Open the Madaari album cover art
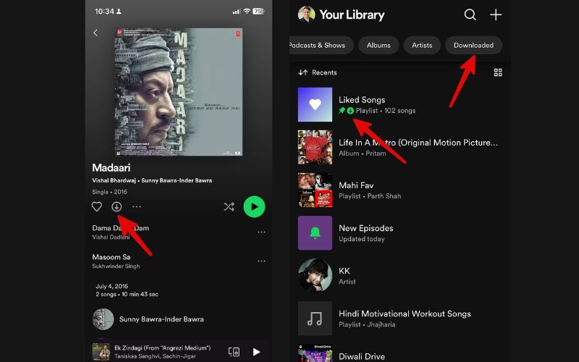 pos(179,92)
